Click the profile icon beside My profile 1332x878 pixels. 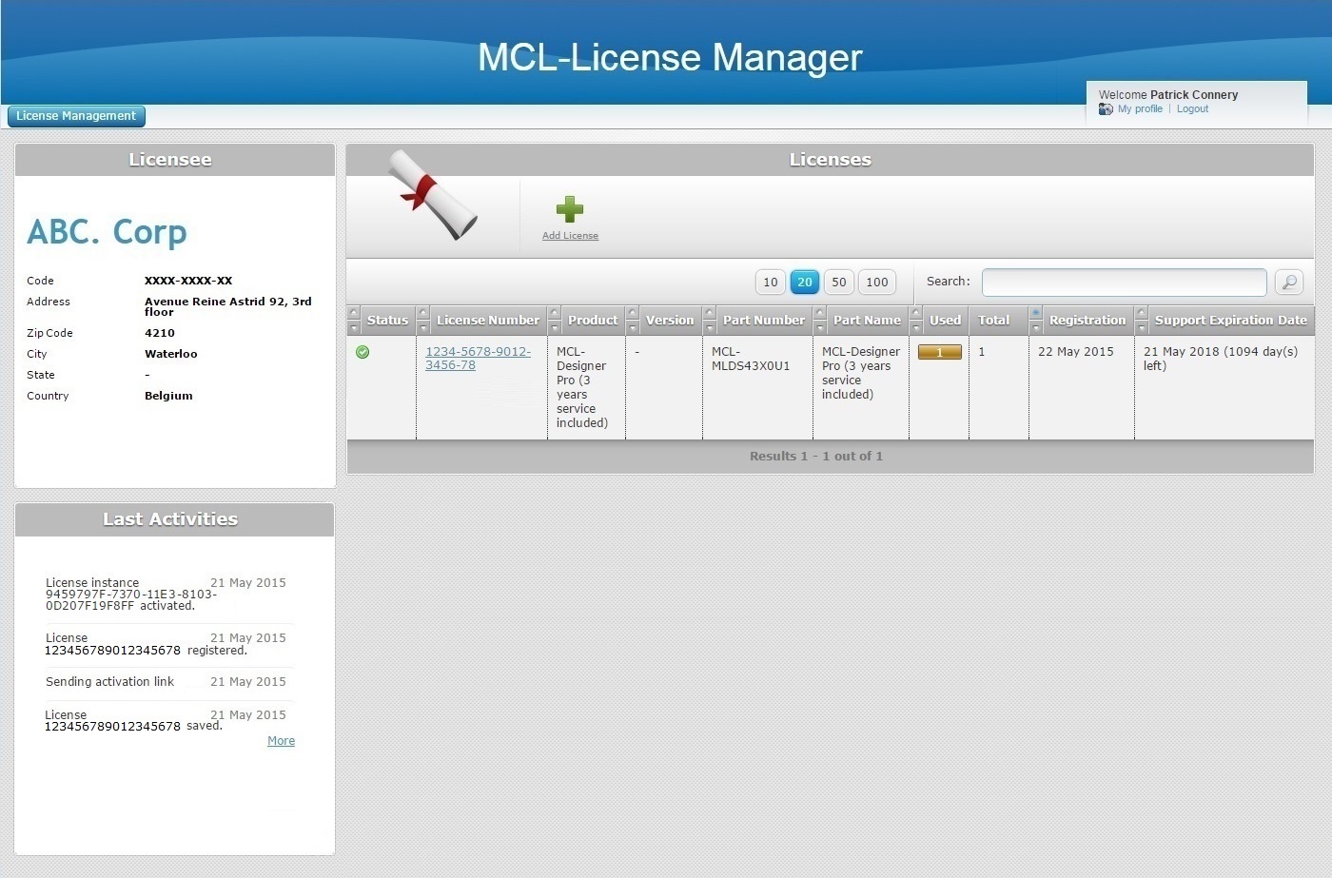tap(1106, 109)
